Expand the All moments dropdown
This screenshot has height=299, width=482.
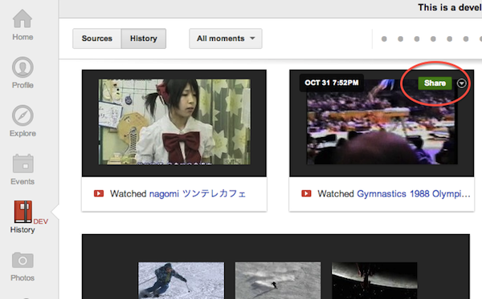point(226,38)
